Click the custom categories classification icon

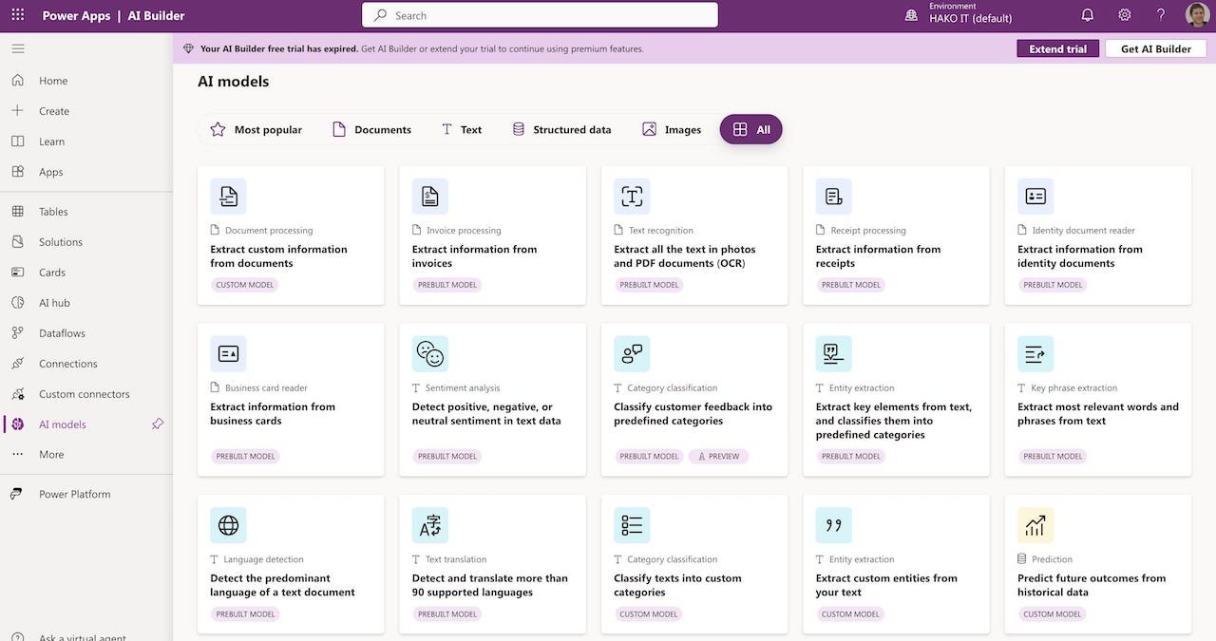click(632, 525)
